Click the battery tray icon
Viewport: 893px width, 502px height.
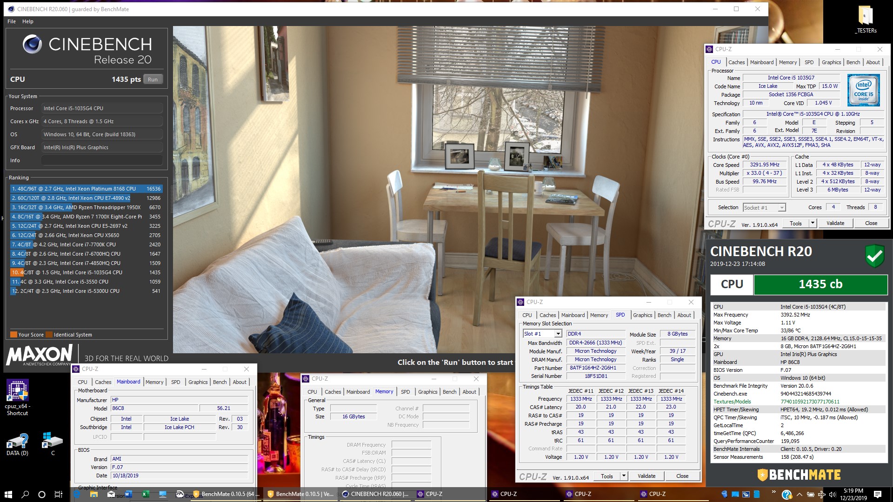(810, 494)
